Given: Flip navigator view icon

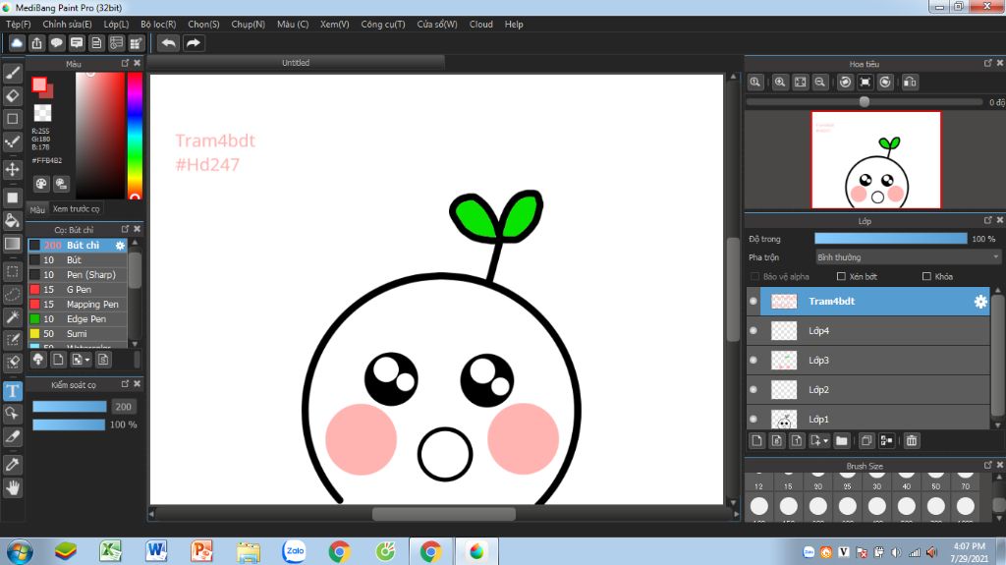Looking at the screenshot, I should (x=910, y=83).
